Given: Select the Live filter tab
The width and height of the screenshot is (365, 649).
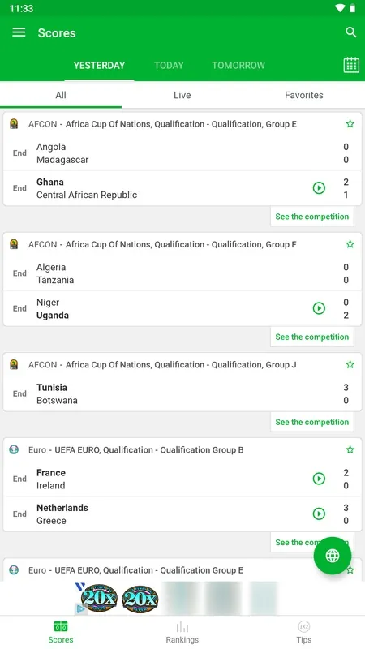Looking at the screenshot, I should pos(182,95).
